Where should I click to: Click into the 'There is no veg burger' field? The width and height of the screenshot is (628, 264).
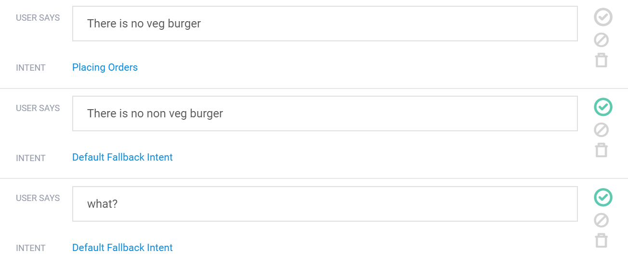(325, 24)
